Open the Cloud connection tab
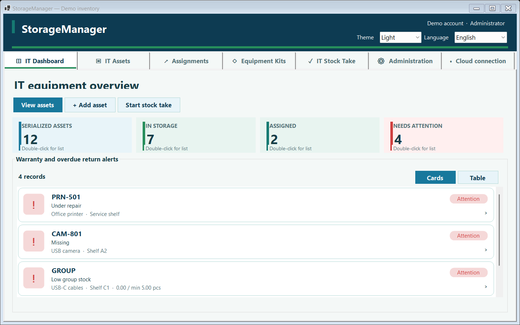The height and width of the screenshot is (325, 520). point(478,61)
